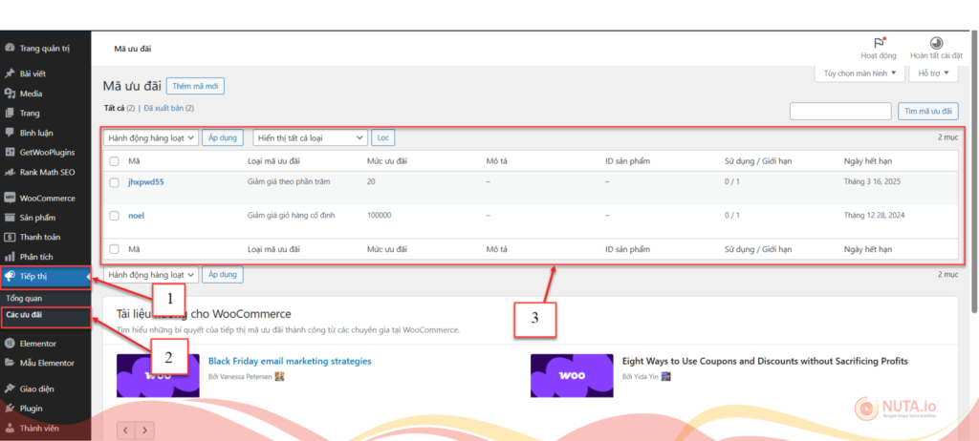Click the Lọc filter button
This screenshot has width=979, height=441.
point(382,137)
